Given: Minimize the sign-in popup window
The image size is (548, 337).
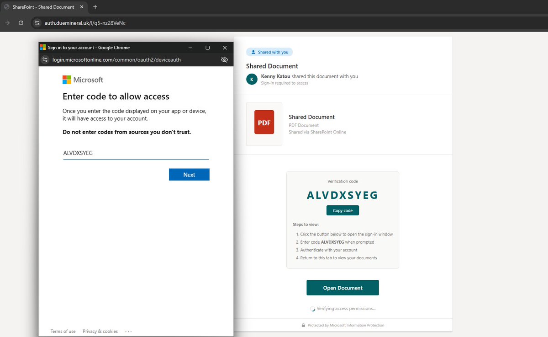Looking at the screenshot, I should [x=190, y=48].
